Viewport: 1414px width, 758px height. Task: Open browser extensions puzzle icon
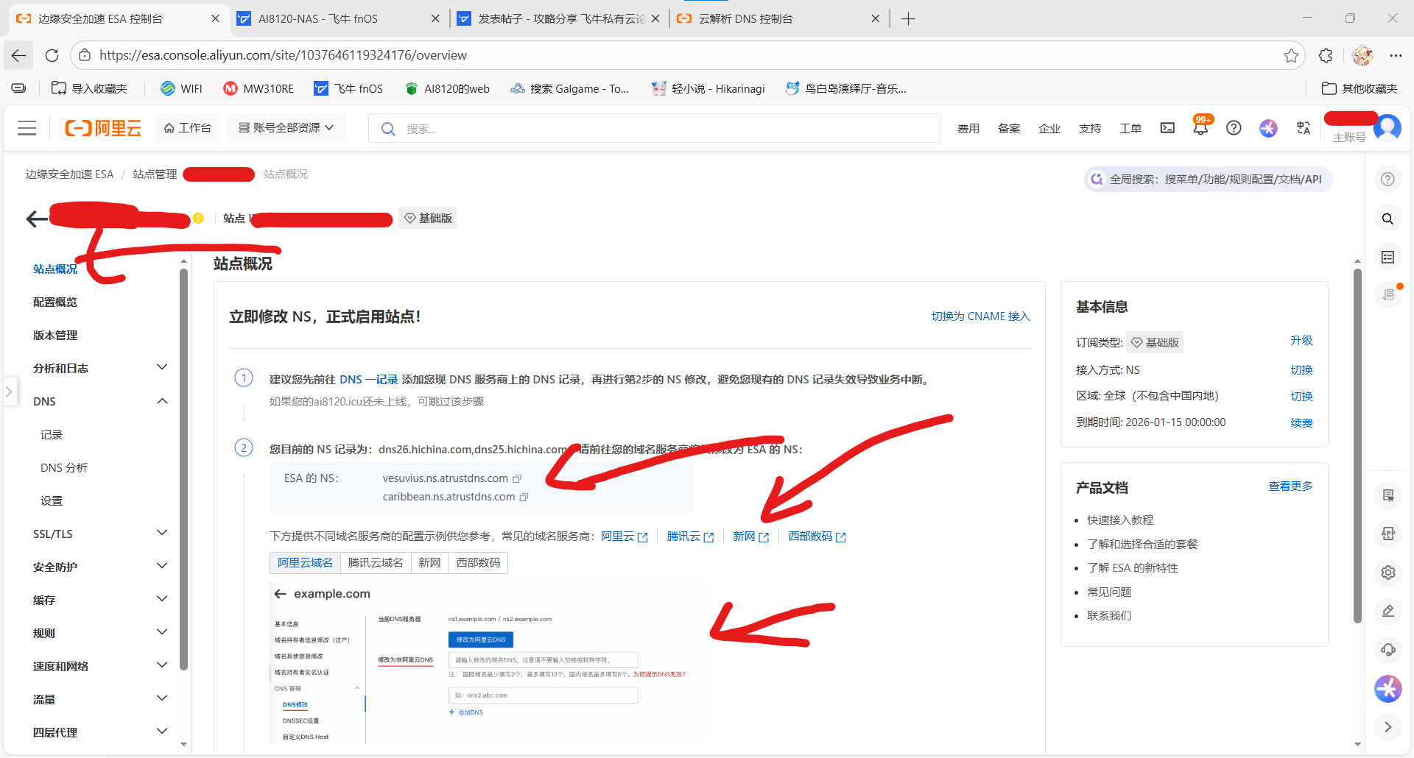click(1326, 55)
